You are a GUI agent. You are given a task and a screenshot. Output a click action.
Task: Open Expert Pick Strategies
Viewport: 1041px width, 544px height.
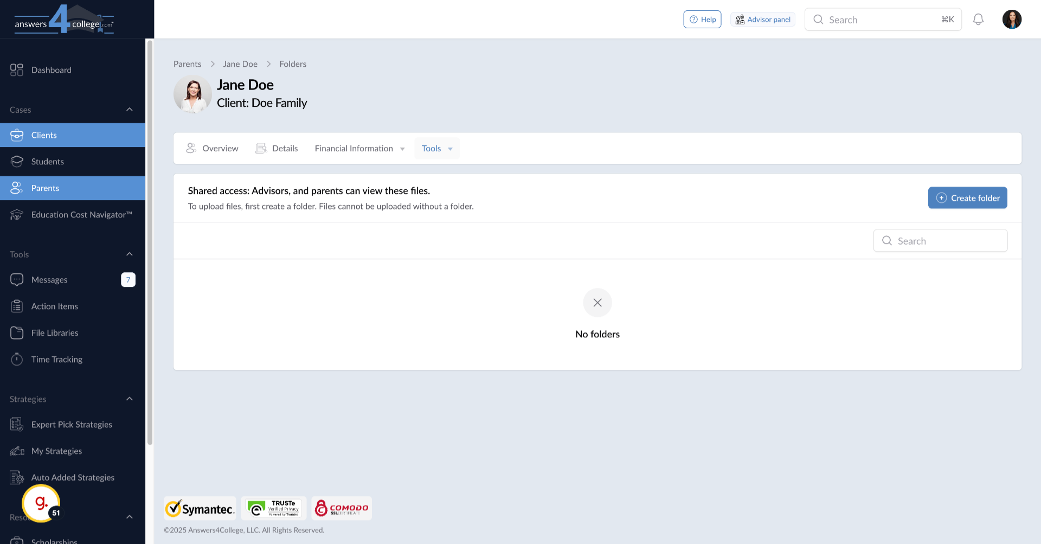[72, 424]
